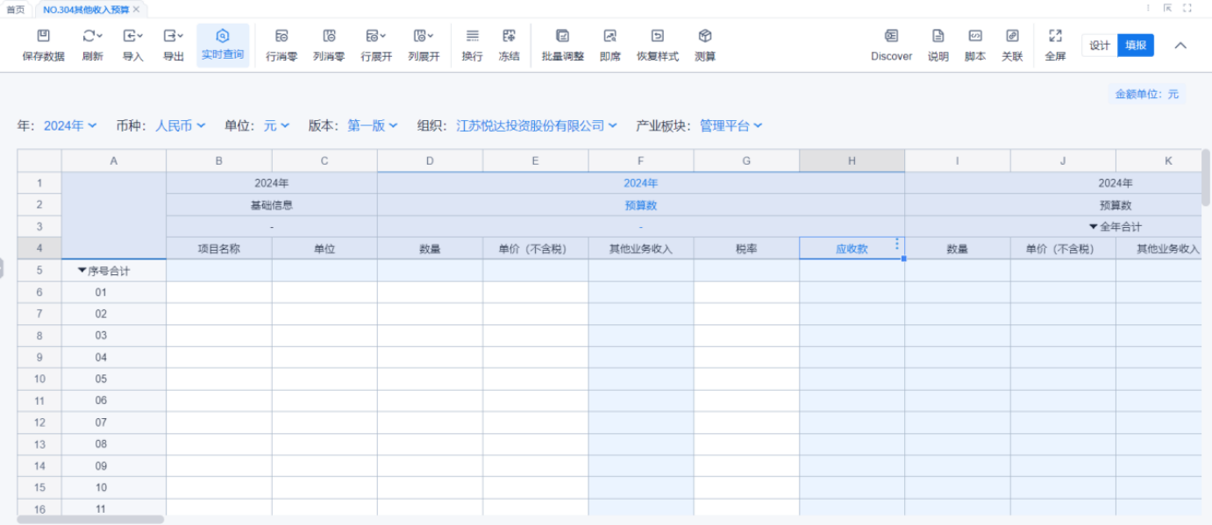The image size is (1212, 525).
Task: Click the 实时查询 real-time query icon
Action: point(223,37)
